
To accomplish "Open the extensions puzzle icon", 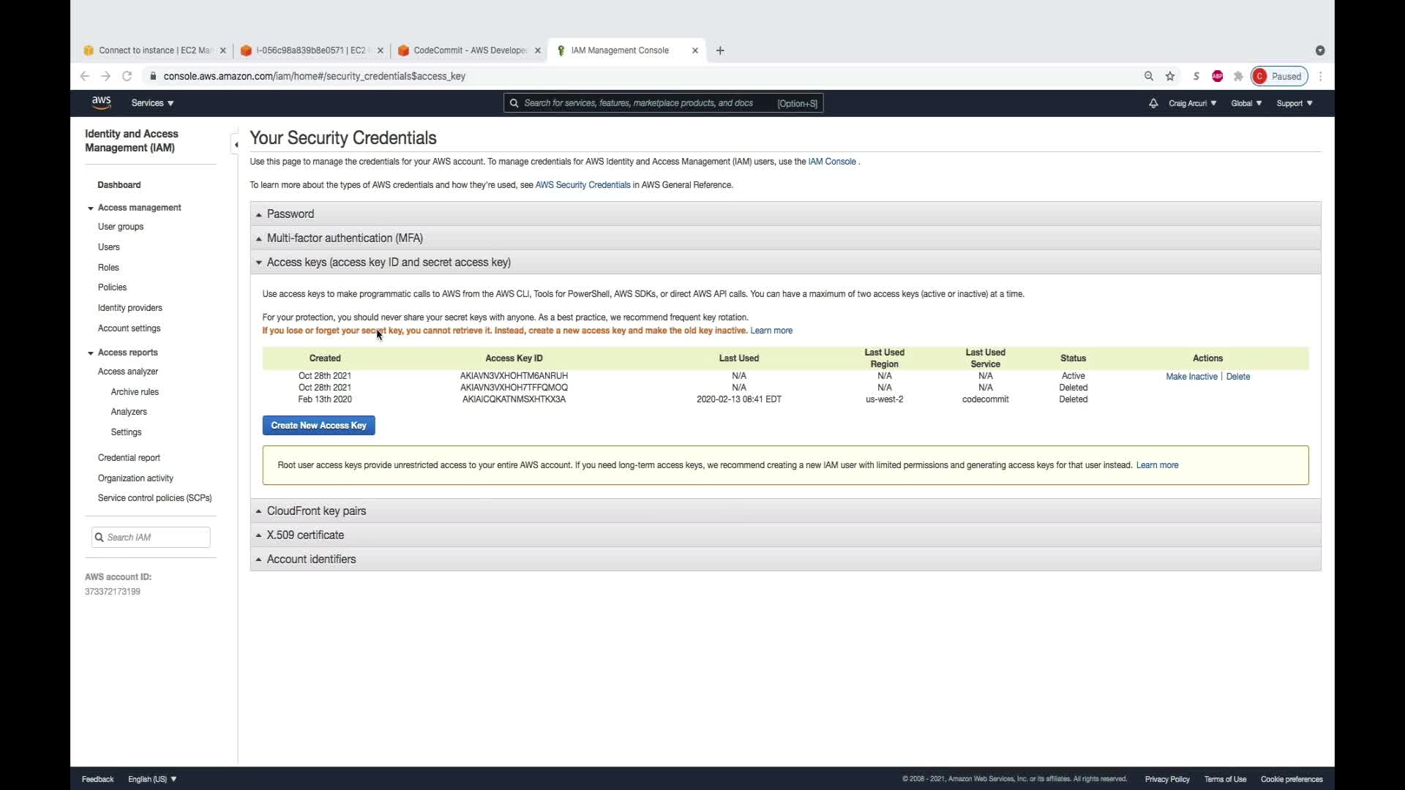I will pos(1238,76).
